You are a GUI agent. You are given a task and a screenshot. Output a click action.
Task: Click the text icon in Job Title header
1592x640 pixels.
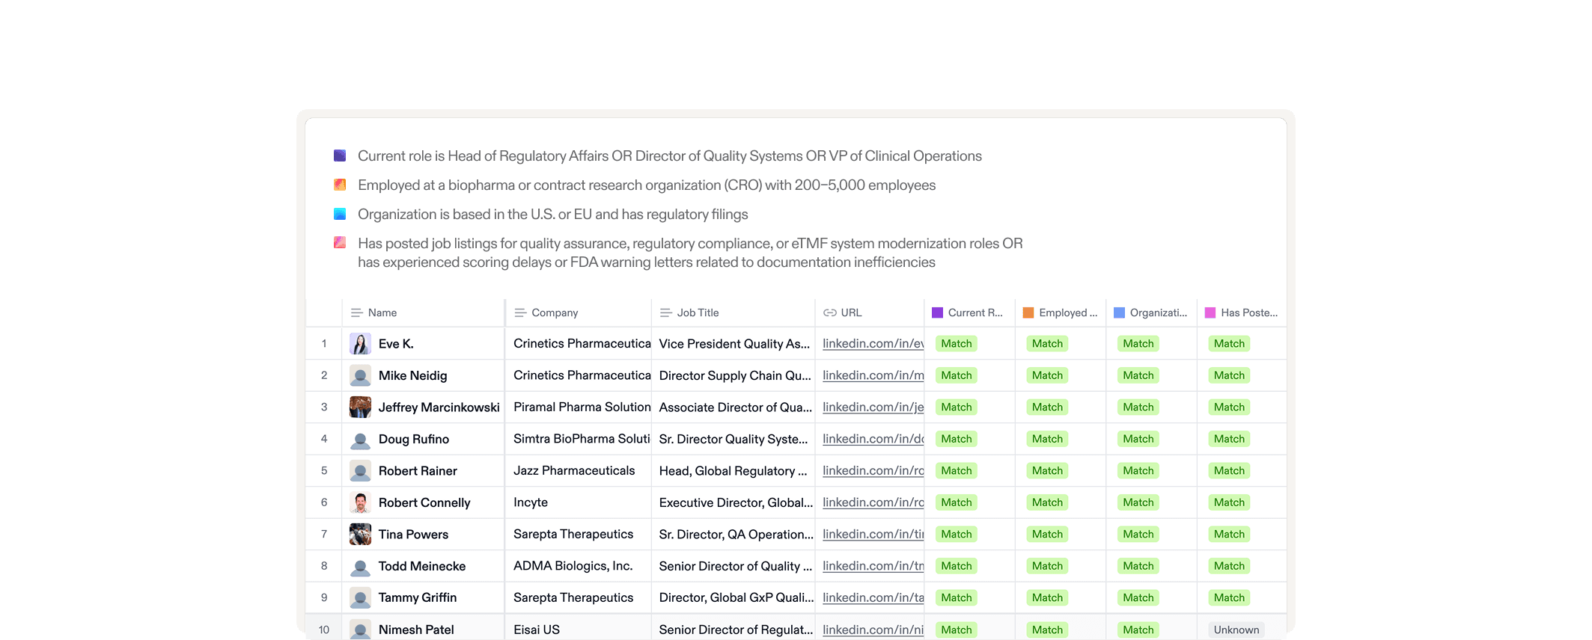[666, 313]
